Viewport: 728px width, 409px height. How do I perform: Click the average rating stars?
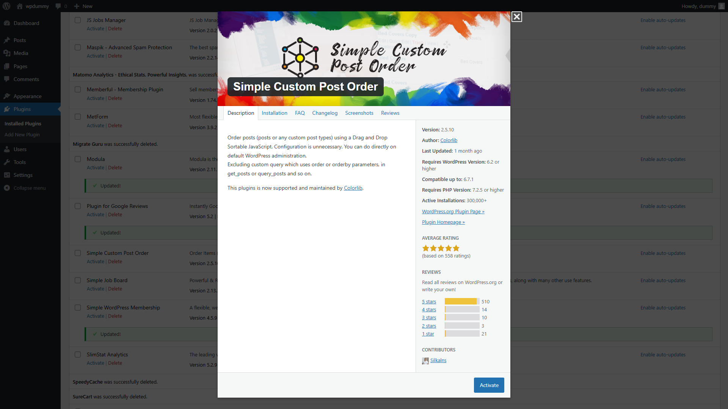pyautogui.click(x=441, y=248)
